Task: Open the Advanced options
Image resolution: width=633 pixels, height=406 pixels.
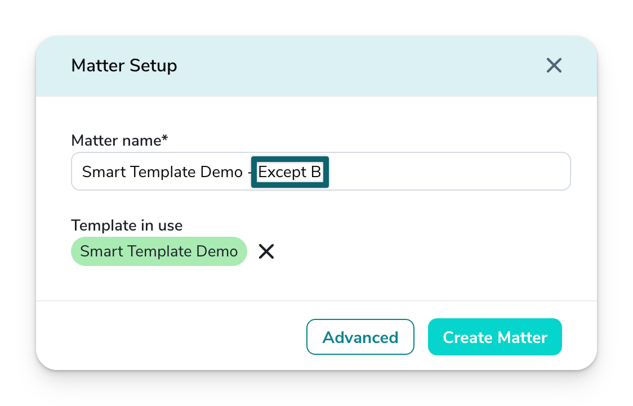Action: tap(360, 337)
